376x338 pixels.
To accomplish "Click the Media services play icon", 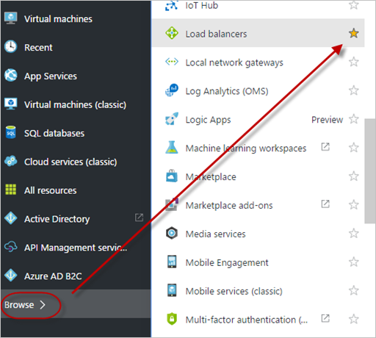I will point(172,233).
